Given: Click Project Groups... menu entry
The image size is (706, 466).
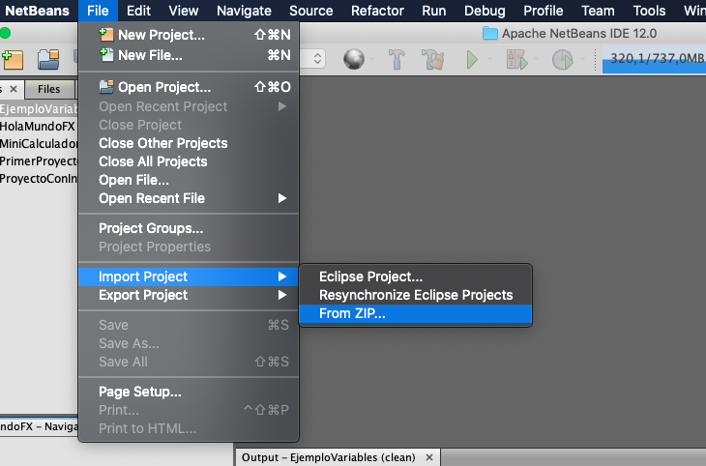Looking at the screenshot, I should (x=151, y=228).
